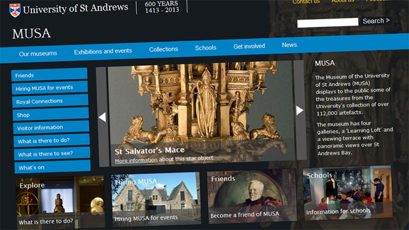Click St Salvator's Mace caption title
Screen dimensions: 409x230
pos(150,151)
